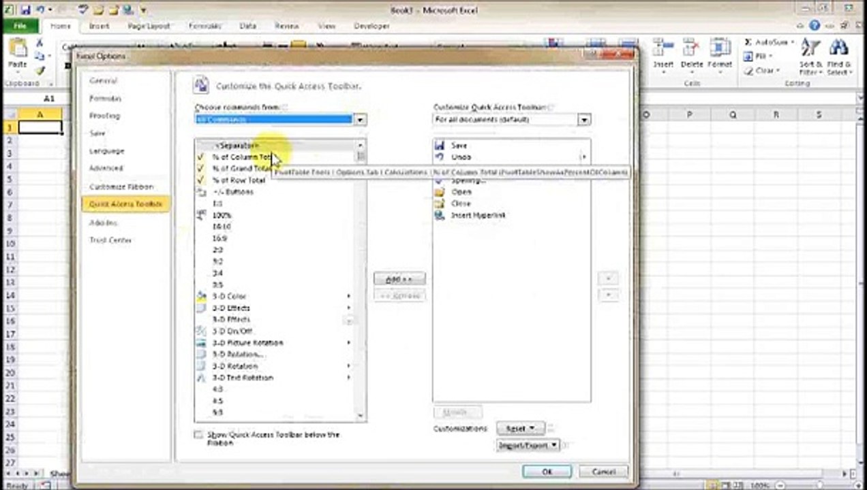Select the Close command icon in toolbar list

tap(440, 203)
